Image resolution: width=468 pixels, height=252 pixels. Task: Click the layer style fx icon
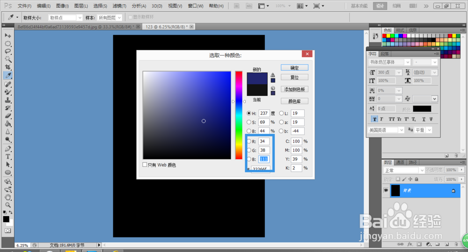pyautogui.click(x=410, y=244)
